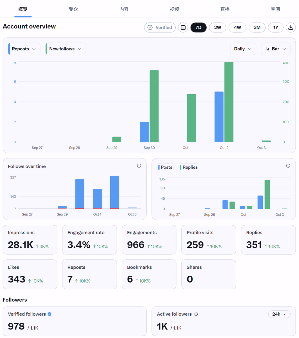Screen dimensions: 299x338
Task: Toggle the Posts legend series
Action: [x=165, y=167]
